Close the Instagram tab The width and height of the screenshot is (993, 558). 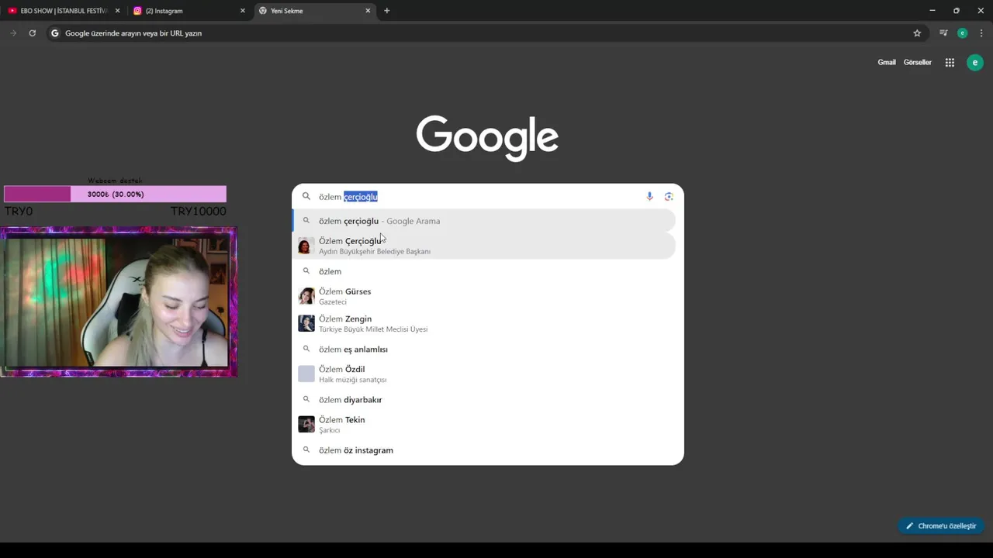242,11
